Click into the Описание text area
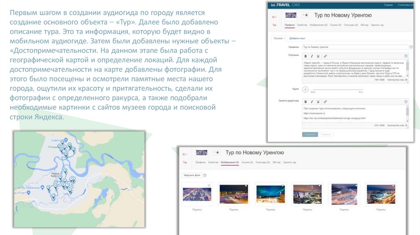The height and width of the screenshot is (235, 420). [354, 69]
